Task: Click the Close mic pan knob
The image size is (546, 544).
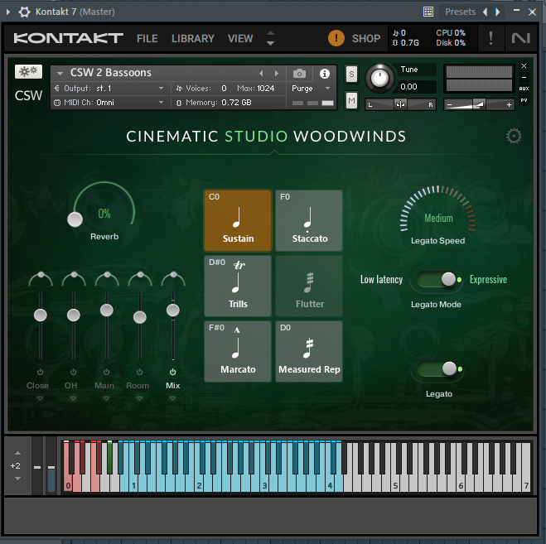Action: [41, 275]
